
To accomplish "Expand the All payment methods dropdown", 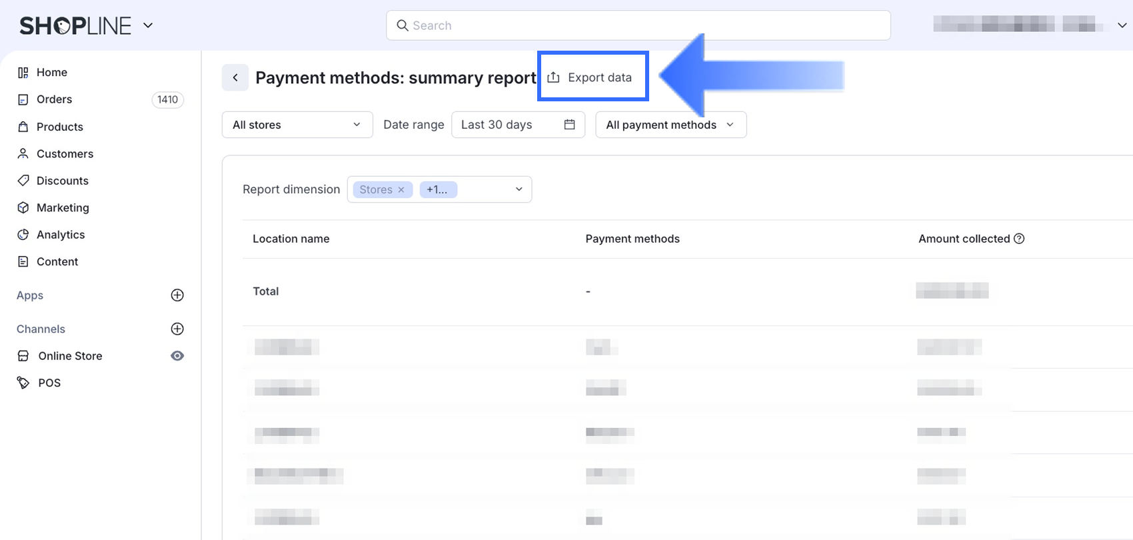I will click(x=670, y=125).
